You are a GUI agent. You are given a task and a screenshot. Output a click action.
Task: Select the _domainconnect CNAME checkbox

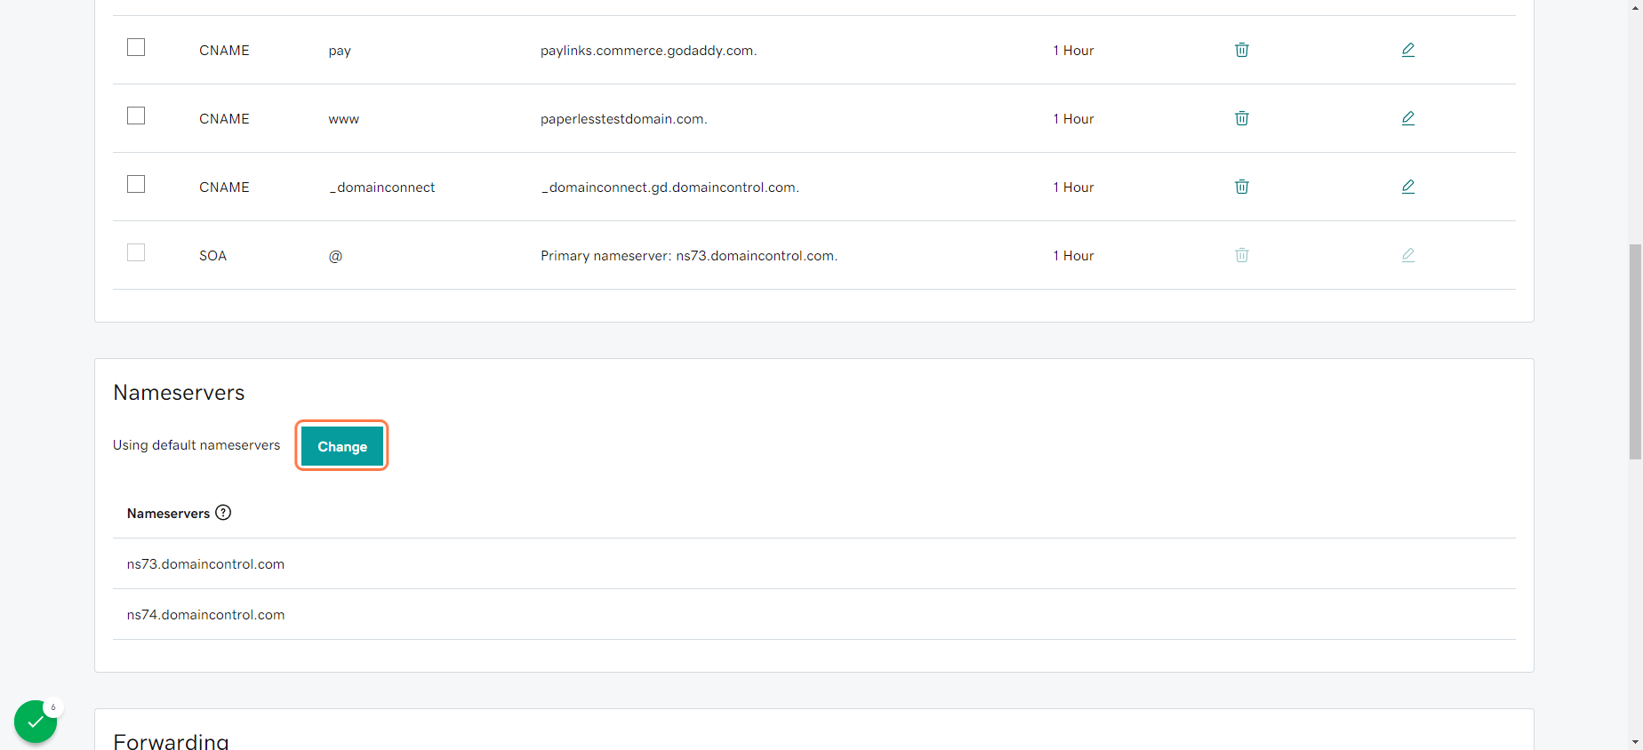(136, 184)
